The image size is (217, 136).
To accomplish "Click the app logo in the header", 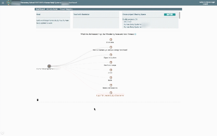I will click(x=9, y=3).
